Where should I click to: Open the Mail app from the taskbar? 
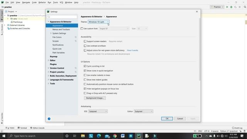point(107,136)
